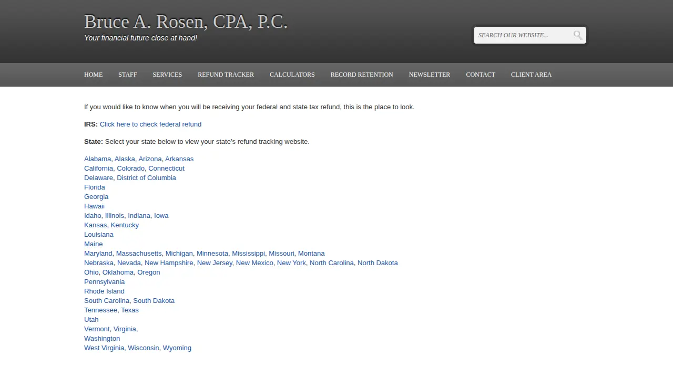Open Arizona refund tracking

point(150,159)
